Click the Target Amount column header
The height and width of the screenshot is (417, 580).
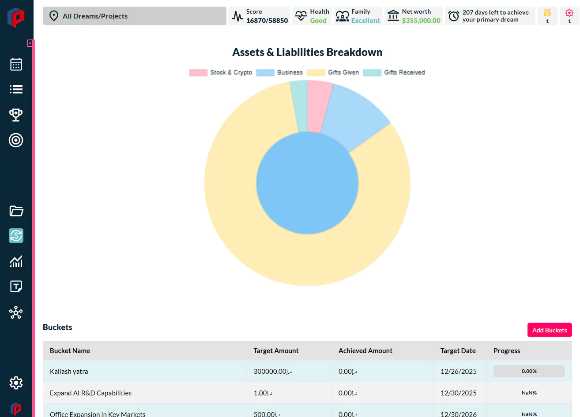point(276,351)
